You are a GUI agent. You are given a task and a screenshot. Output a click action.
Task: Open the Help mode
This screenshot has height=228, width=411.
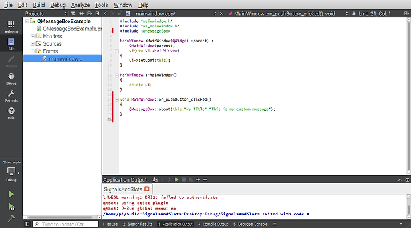tap(11, 113)
